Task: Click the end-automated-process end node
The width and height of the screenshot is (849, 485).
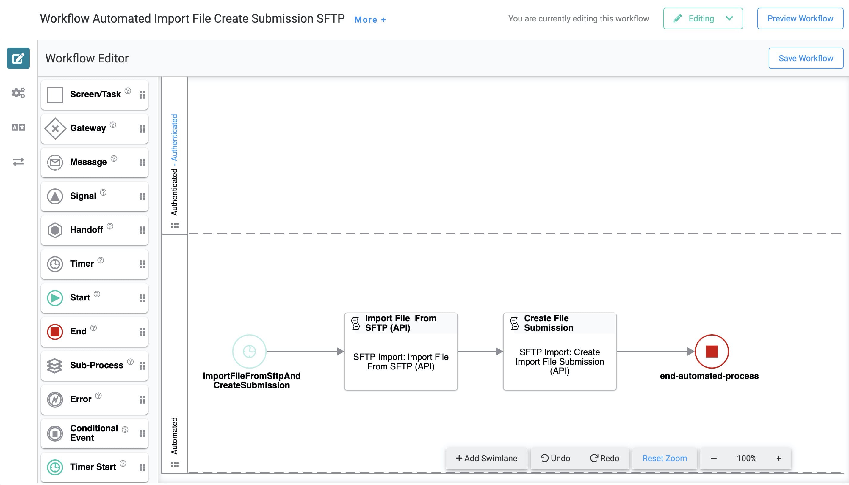Action: pos(712,352)
